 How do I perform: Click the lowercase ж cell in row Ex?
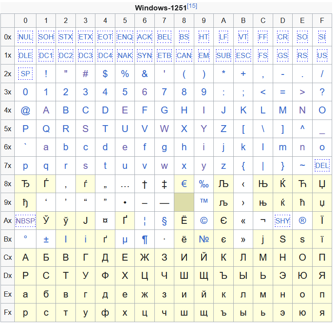(x=145, y=294)
